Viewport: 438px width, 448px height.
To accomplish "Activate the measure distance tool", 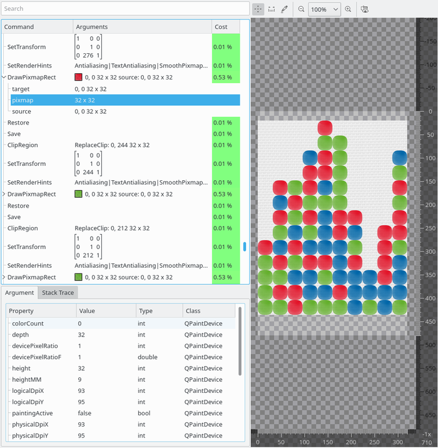I will (x=272, y=9).
